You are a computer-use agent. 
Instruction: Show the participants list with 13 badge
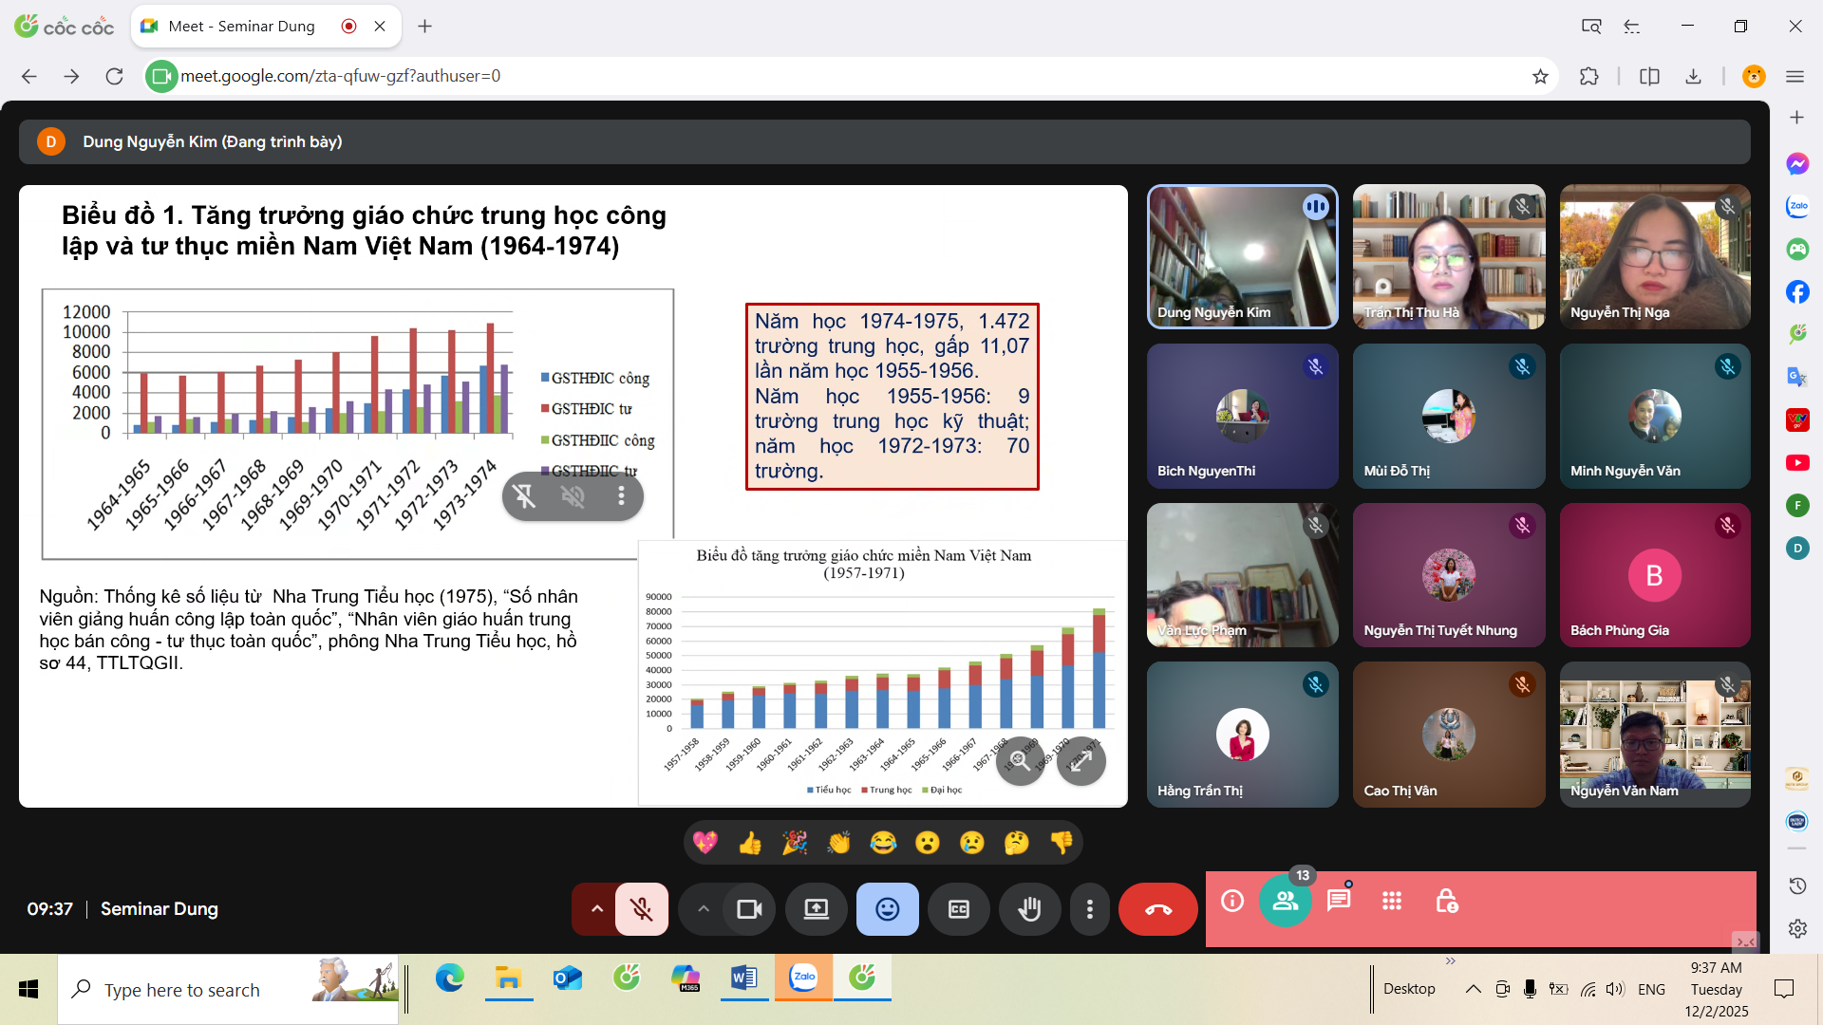(1285, 901)
